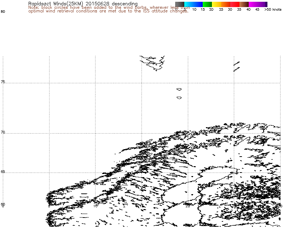Screen dimensions: 283x248
Task: Click the gray swatch in the wind legend
Action: pos(180,4)
